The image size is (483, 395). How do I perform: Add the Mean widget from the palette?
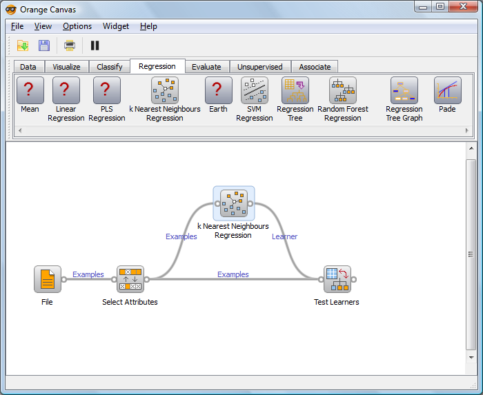[x=30, y=90]
